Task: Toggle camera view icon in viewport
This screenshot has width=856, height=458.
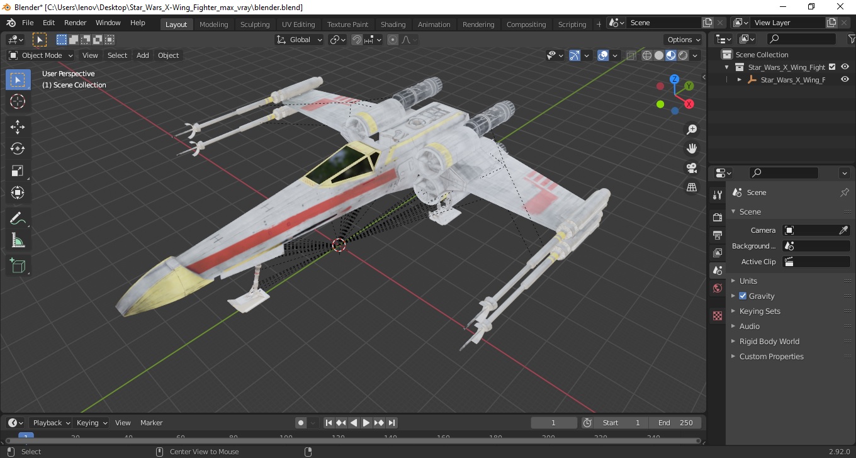Action: pos(692,168)
